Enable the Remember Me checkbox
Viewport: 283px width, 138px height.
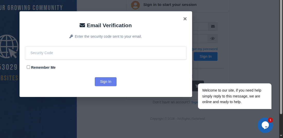28,67
